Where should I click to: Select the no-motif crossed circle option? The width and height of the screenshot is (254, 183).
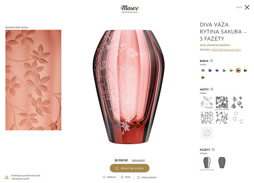coord(207,133)
